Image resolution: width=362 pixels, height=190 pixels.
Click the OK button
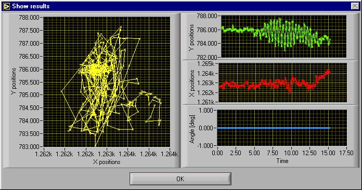click(x=180, y=179)
